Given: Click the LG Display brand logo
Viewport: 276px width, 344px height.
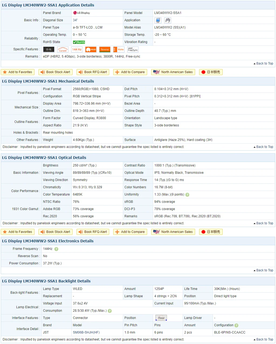Looking at the screenshot, I should [81, 13].
